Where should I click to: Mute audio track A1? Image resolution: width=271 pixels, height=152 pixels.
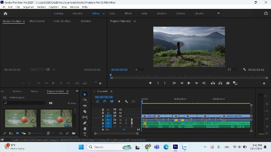click(120, 120)
